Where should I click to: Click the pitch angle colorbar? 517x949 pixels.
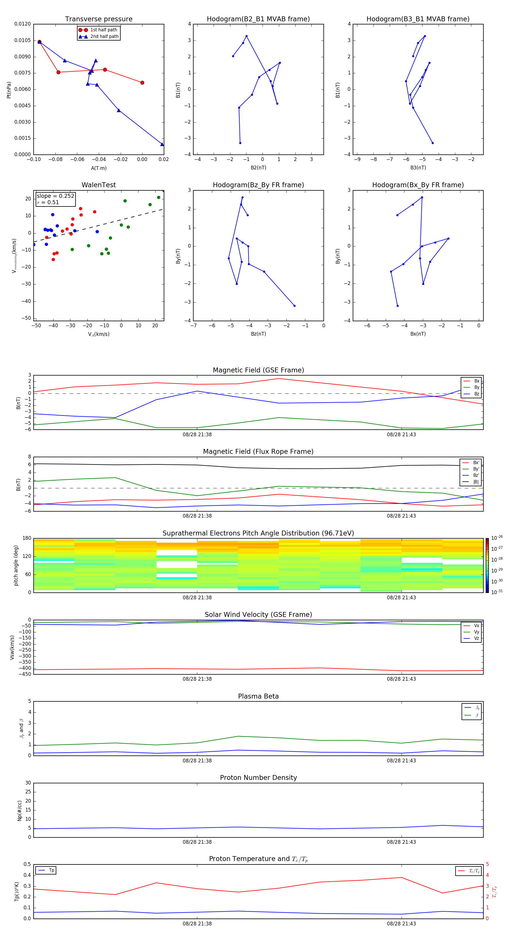click(487, 565)
